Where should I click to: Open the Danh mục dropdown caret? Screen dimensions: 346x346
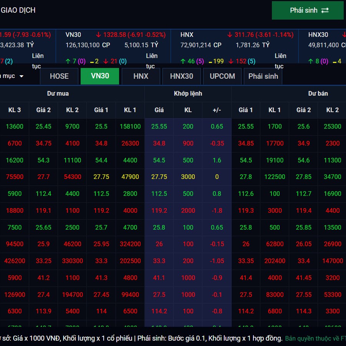(x=22, y=76)
